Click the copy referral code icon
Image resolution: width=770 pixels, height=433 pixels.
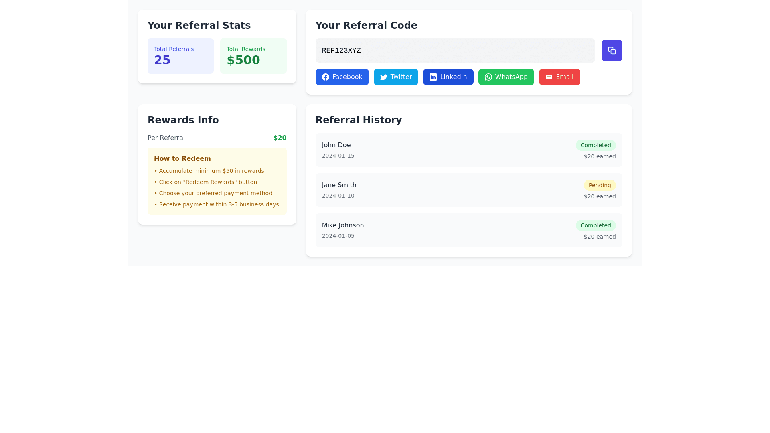pos(612,51)
